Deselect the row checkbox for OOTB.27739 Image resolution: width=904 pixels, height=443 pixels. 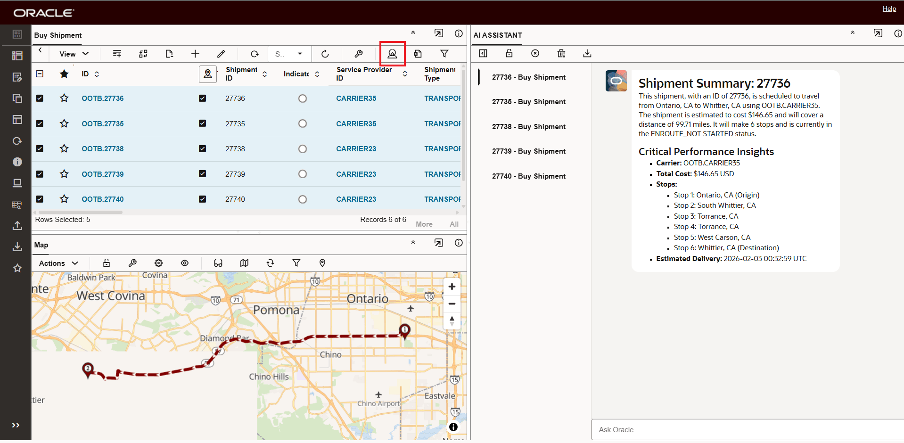tap(40, 174)
